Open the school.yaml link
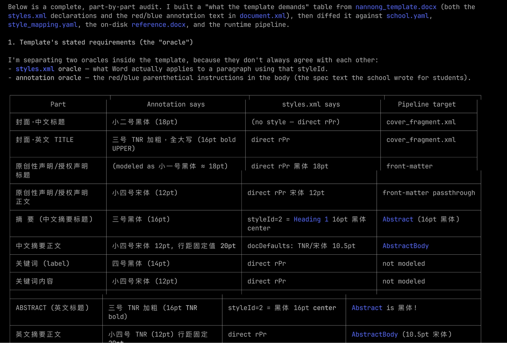Viewport: 507px width, 343px height. tap(407, 16)
